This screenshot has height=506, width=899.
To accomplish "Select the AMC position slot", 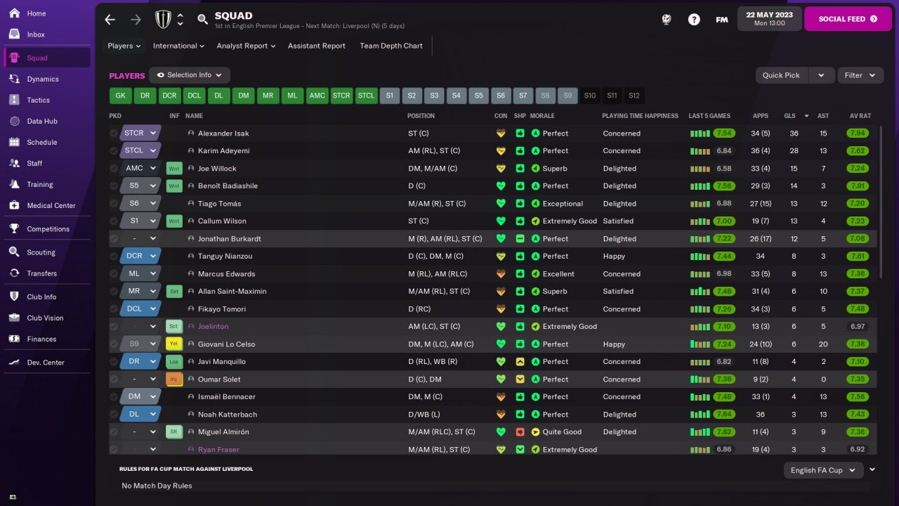I will (x=317, y=96).
